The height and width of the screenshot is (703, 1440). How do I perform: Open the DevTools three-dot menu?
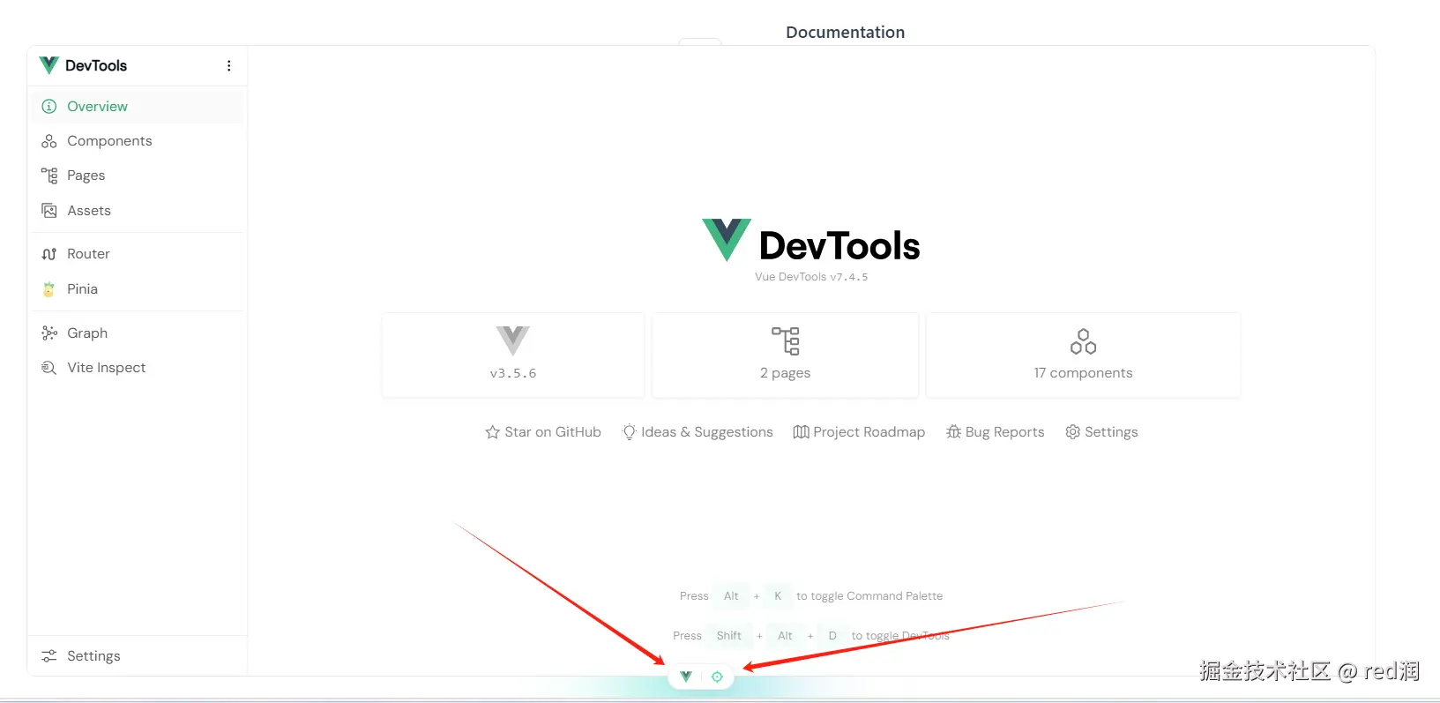click(x=229, y=66)
